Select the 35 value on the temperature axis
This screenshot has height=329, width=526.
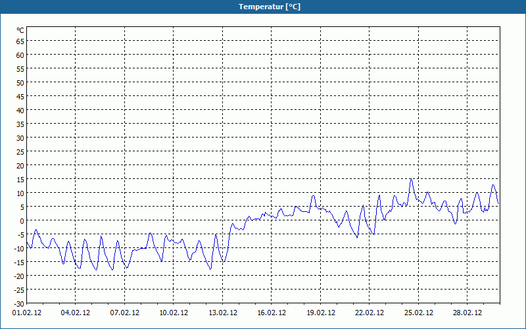(20, 124)
